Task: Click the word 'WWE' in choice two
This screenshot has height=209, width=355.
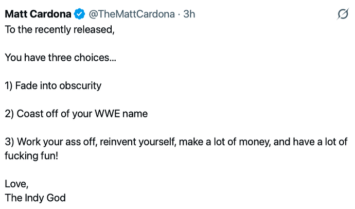Action: point(108,114)
